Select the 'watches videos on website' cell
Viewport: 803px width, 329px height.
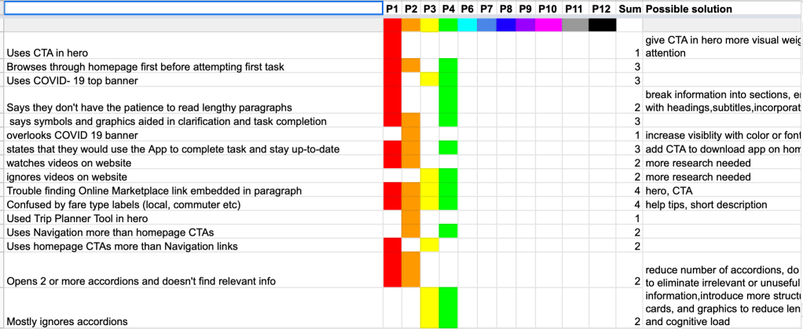point(69,163)
